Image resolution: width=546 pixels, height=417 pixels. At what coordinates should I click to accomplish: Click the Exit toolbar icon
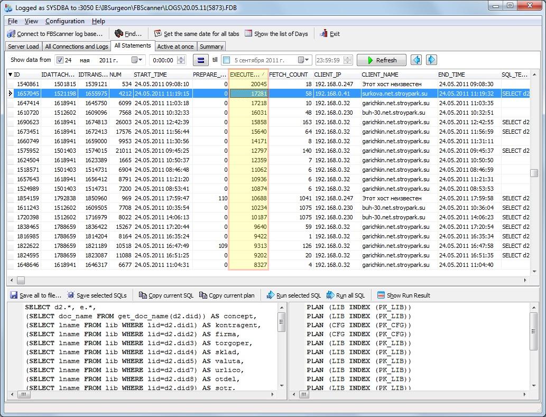coord(323,33)
